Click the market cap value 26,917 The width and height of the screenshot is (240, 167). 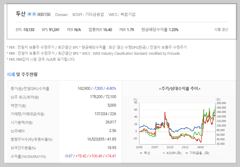coord(111,122)
